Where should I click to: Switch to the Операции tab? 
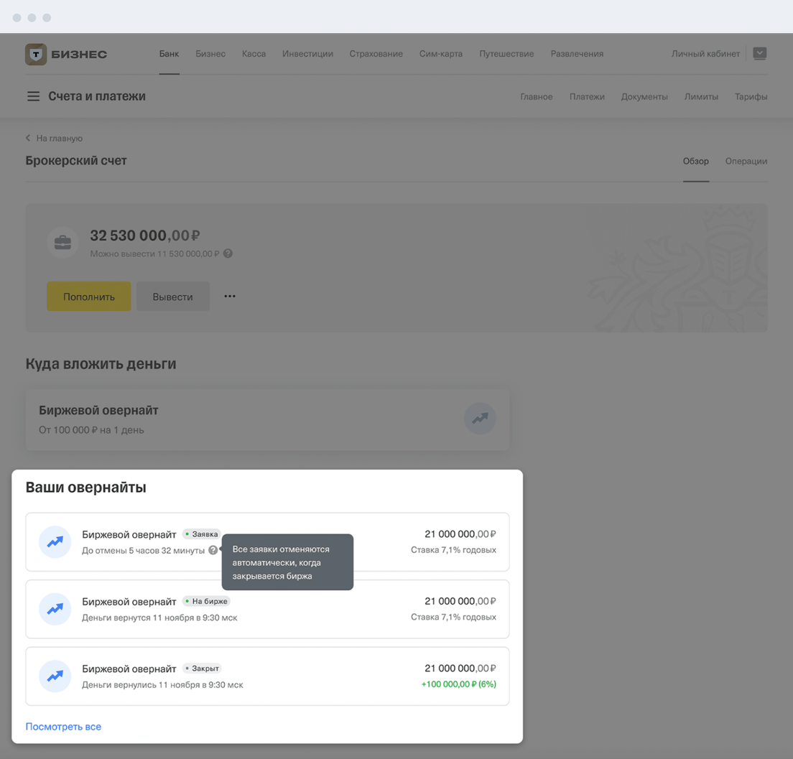pyautogui.click(x=746, y=161)
